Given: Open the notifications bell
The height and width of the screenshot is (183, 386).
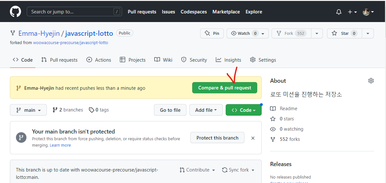Looking at the screenshot, I should (x=339, y=12).
